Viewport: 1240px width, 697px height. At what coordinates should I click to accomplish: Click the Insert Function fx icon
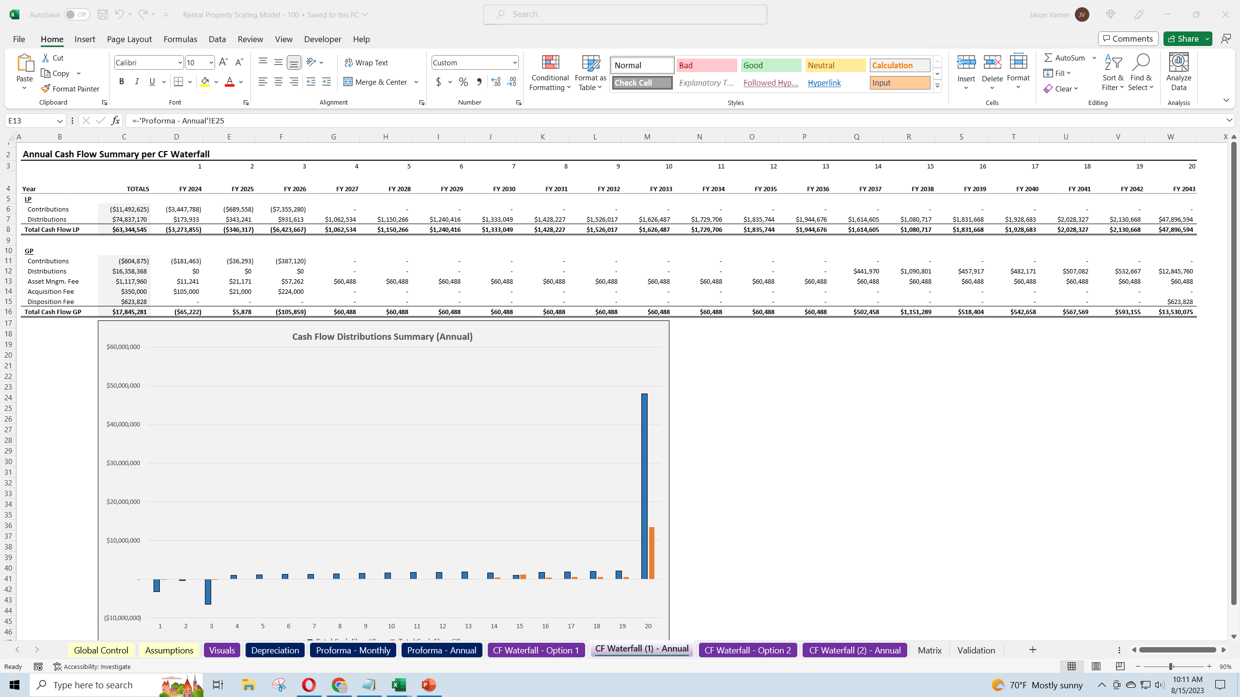coord(115,121)
